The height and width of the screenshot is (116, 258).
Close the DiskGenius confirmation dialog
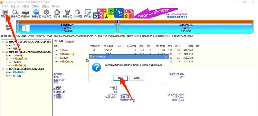(x=166, y=57)
